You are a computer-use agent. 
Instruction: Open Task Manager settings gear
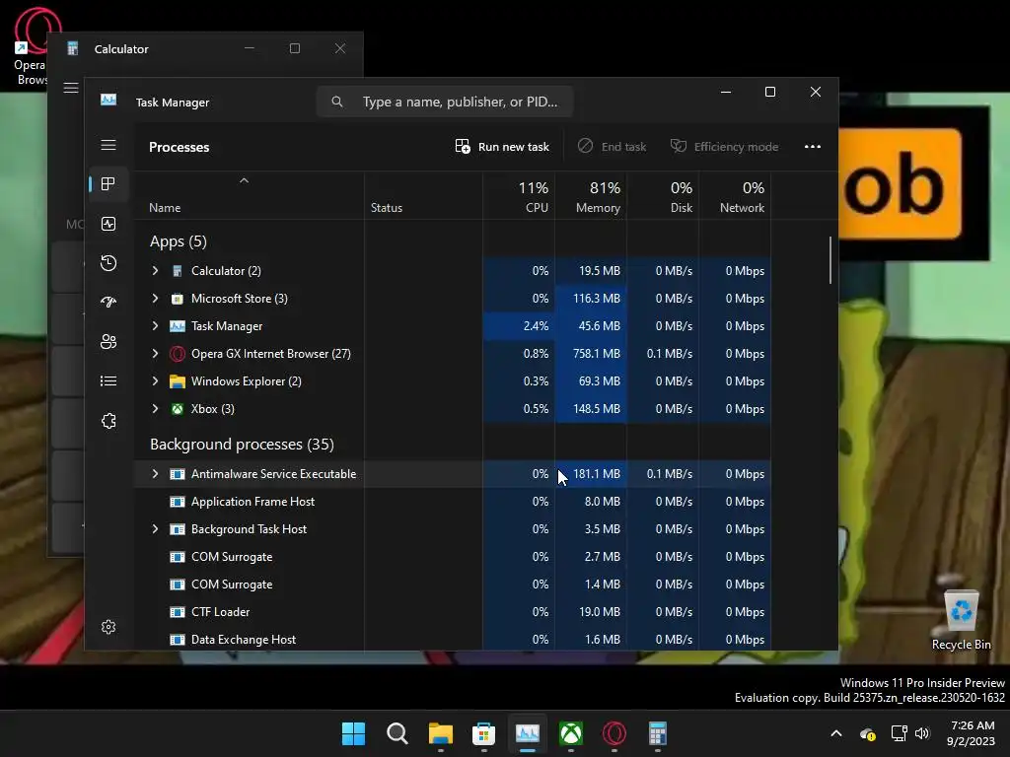point(108,627)
